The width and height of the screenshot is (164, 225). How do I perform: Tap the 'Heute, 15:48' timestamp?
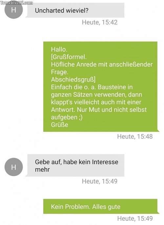[x=135, y=137]
